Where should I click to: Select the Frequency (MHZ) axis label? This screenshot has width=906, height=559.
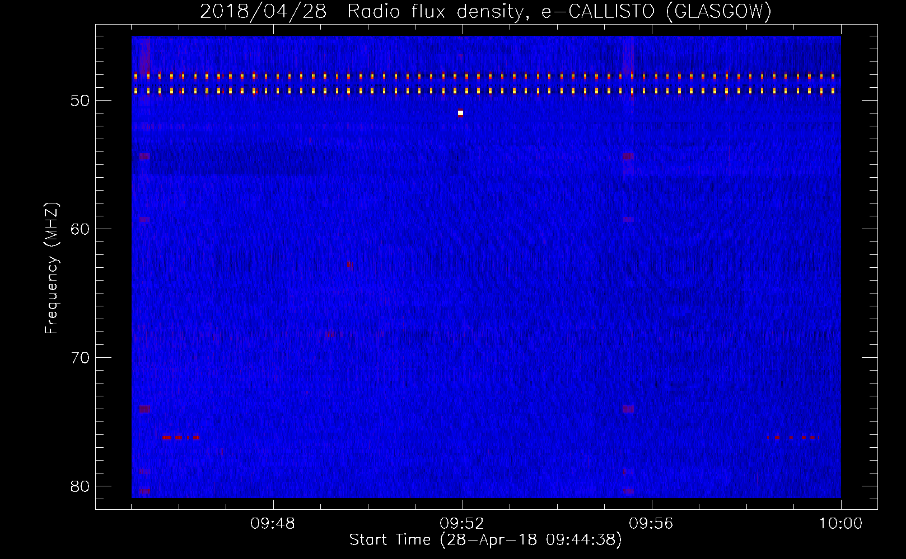(51, 269)
